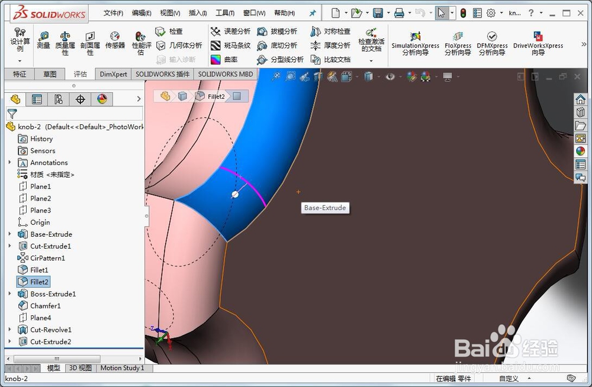The image size is (592, 387).
Task: Select Chamfer1 in the feature tree
Action: pyautogui.click(x=39, y=306)
